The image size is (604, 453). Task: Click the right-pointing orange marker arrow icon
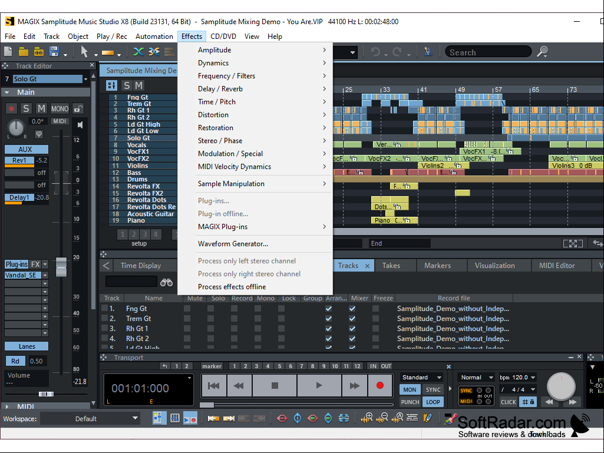pyautogui.click(x=229, y=418)
